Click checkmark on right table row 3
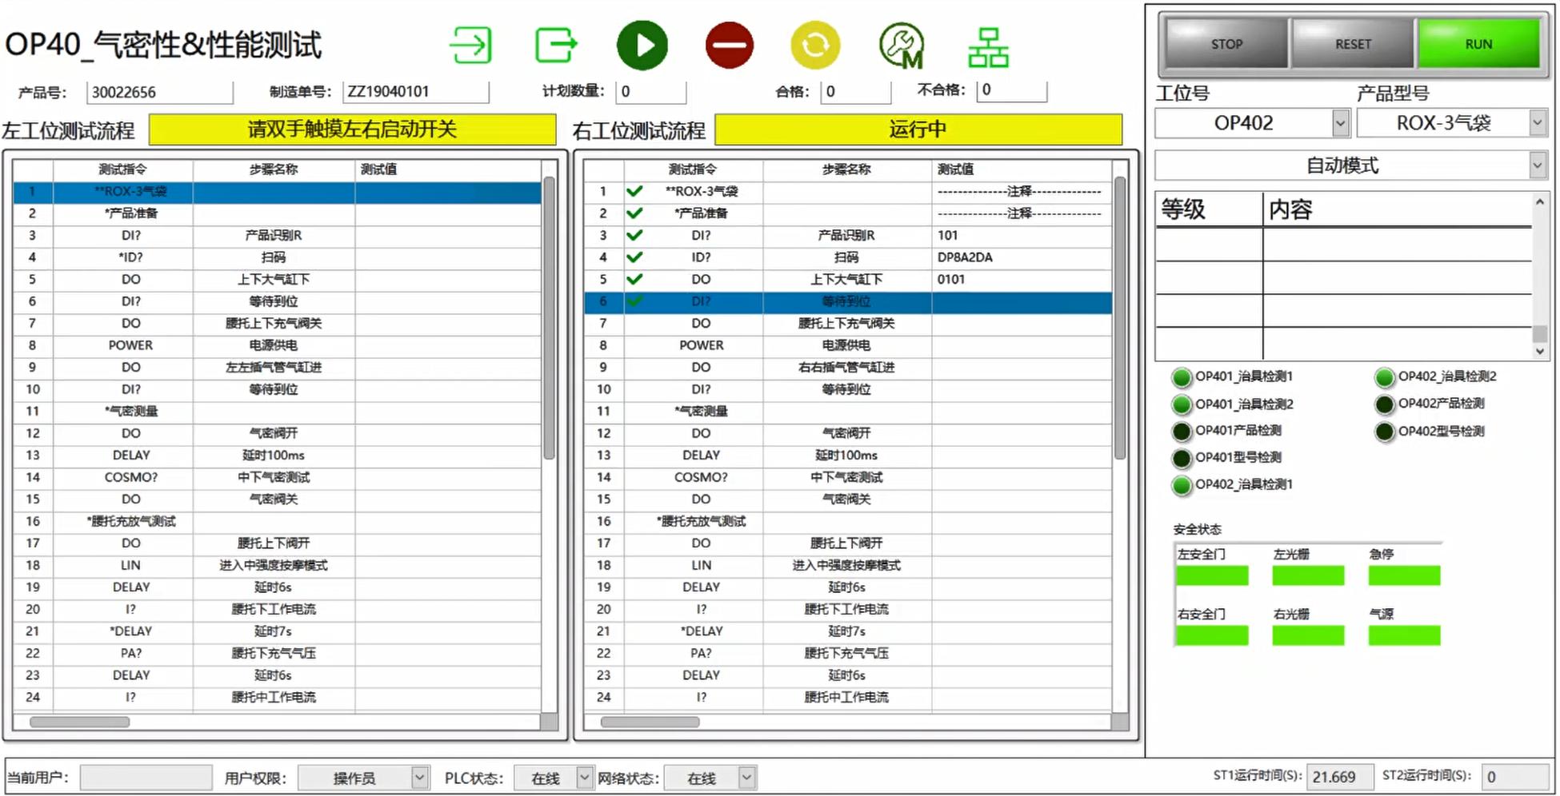Viewport: 1560px width, 796px height. click(x=634, y=235)
